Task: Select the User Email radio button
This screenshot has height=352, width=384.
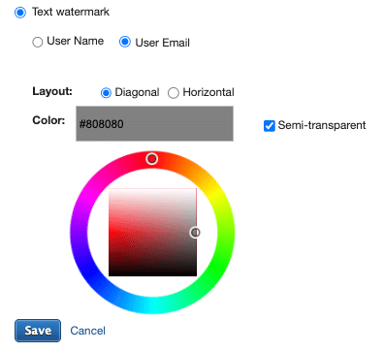Action: pyautogui.click(x=125, y=42)
